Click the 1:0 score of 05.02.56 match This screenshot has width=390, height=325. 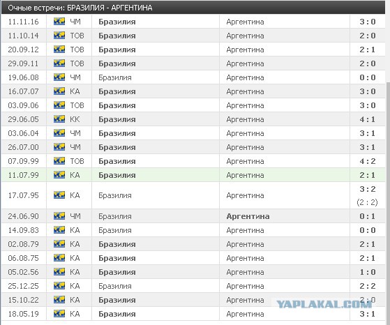368,272
